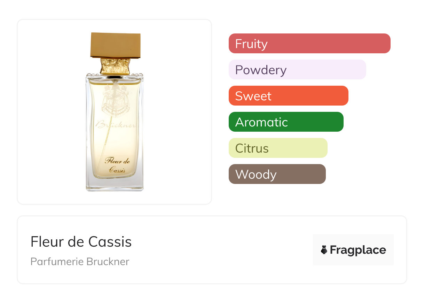The height and width of the screenshot is (301, 424).
Task: Click the Fleur de Cassis title
Action: pyautogui.click(x=81, y=241)
